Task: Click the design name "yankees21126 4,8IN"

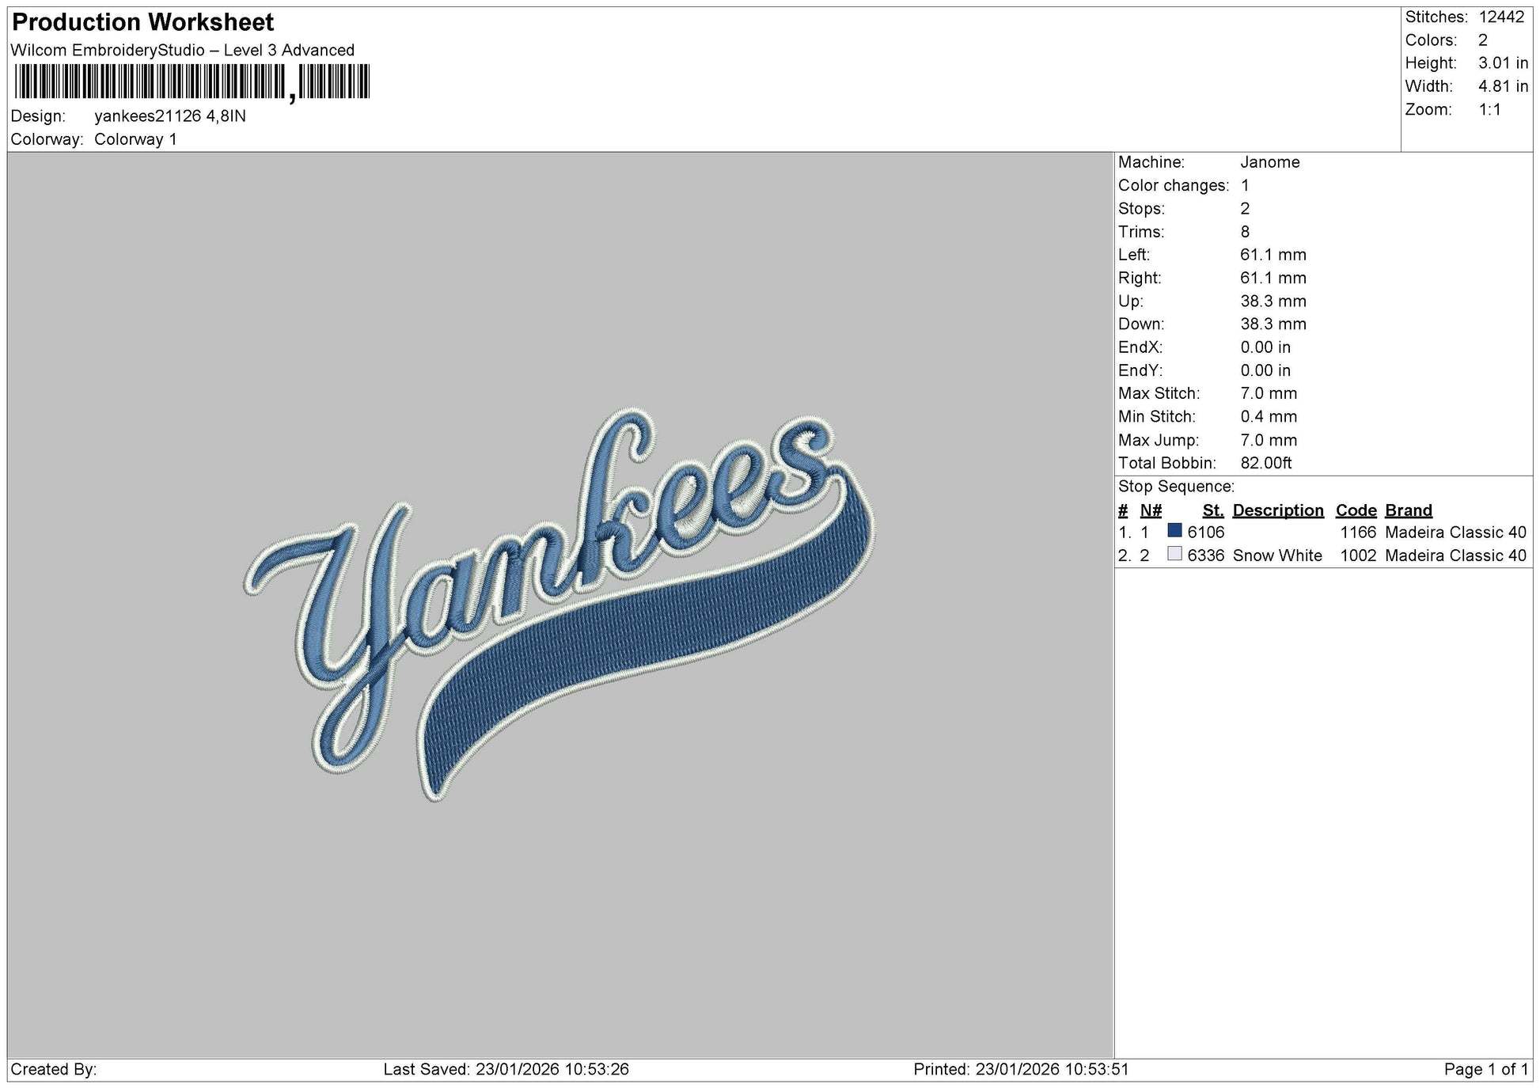Action: 170,116
